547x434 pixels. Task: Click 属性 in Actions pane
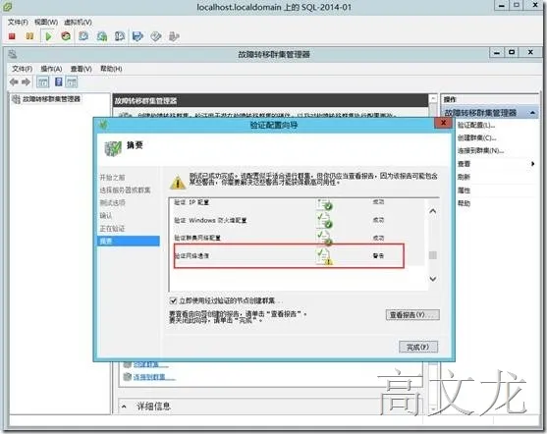[x=464, y=190]
